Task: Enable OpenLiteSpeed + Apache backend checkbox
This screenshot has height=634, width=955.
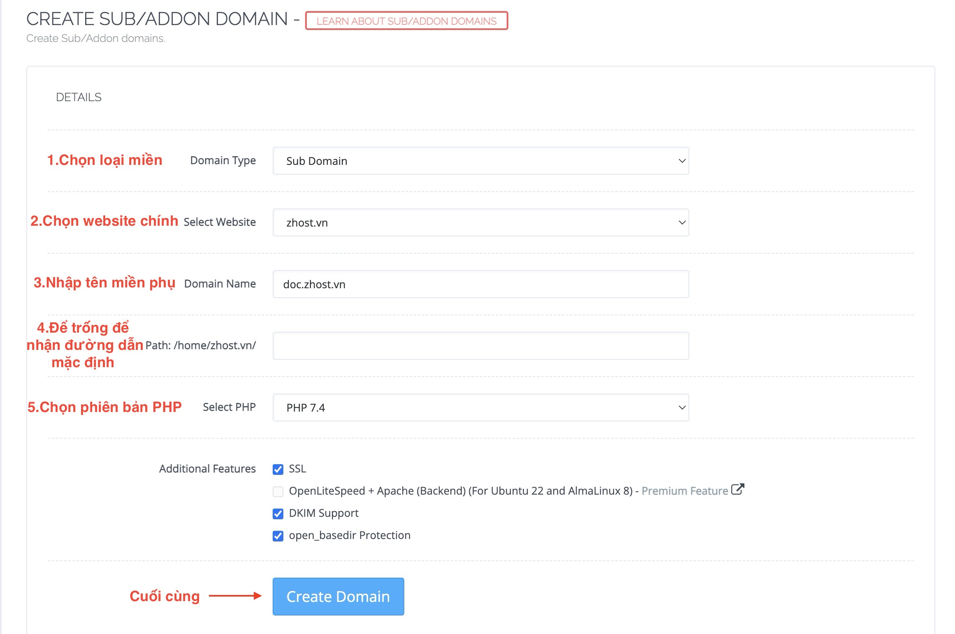Action: 278,491
